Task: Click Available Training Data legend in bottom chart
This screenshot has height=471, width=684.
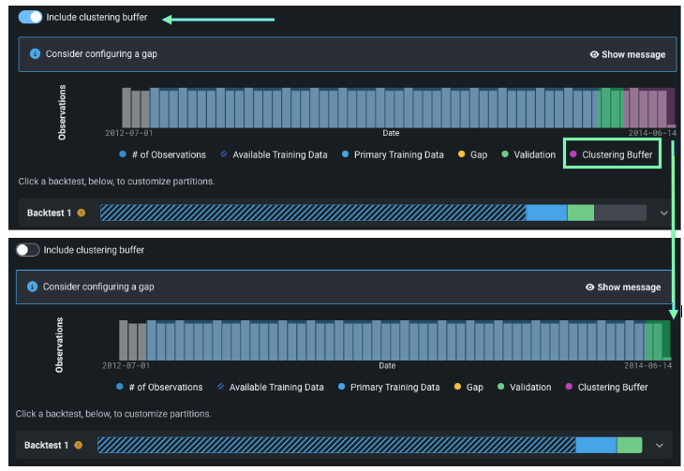Action: [x=276, y=387]
